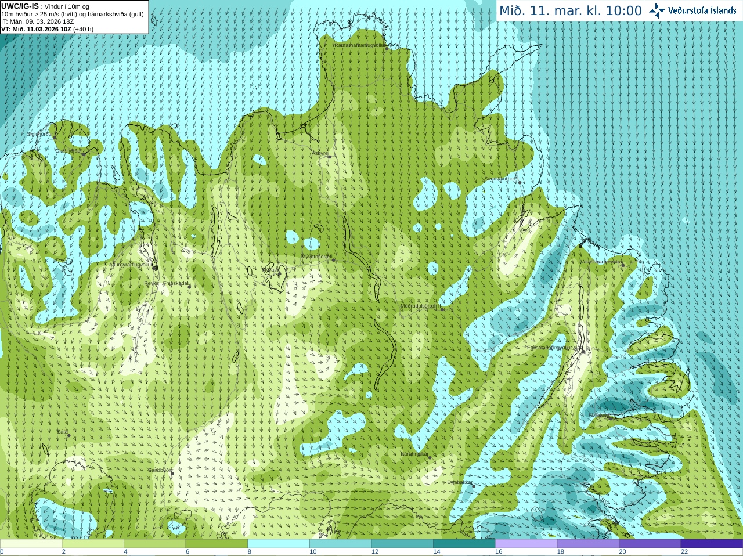Pick the 6–8 m/s olive green legend swatch
The width and height of the screenshot is (743, 556).
click(x=217, y=544)
